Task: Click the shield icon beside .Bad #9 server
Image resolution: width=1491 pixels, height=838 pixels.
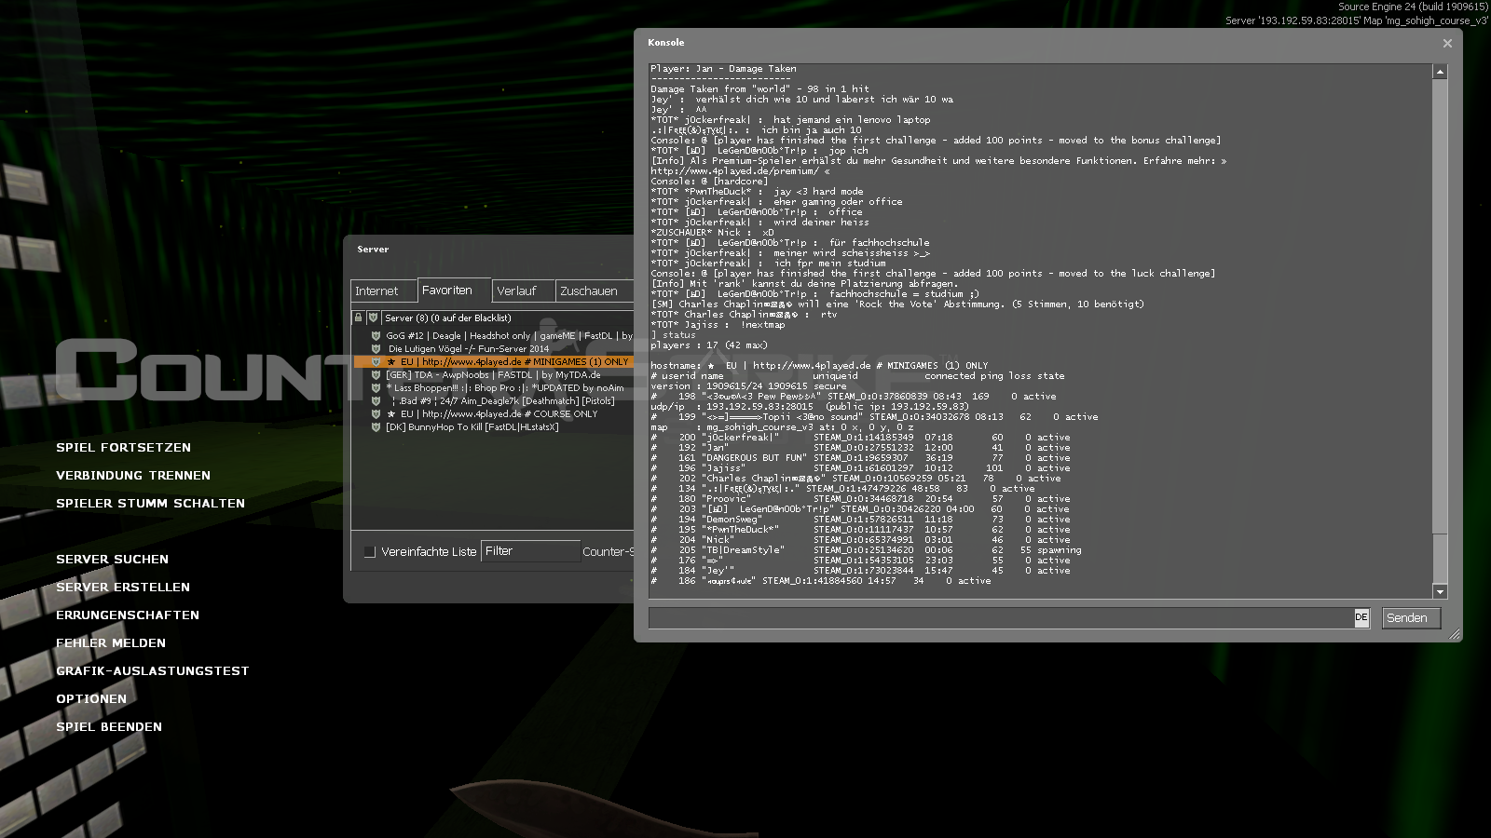Action: point(376,401)
